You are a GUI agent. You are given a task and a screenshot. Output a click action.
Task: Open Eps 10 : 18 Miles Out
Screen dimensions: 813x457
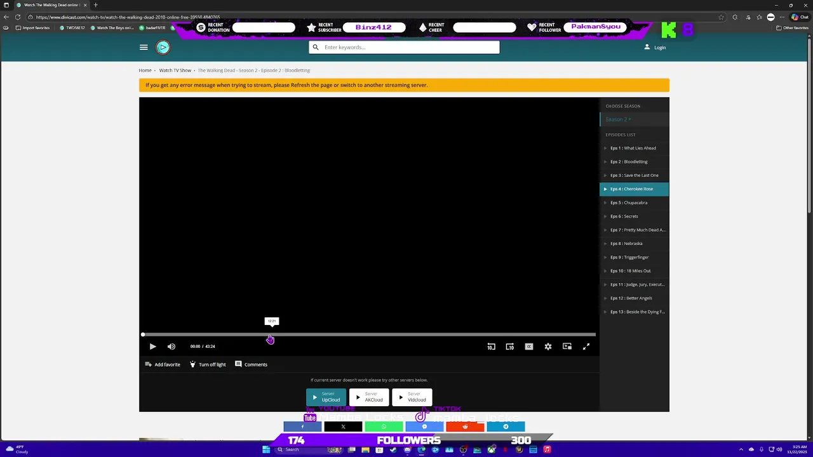point(634,271)
